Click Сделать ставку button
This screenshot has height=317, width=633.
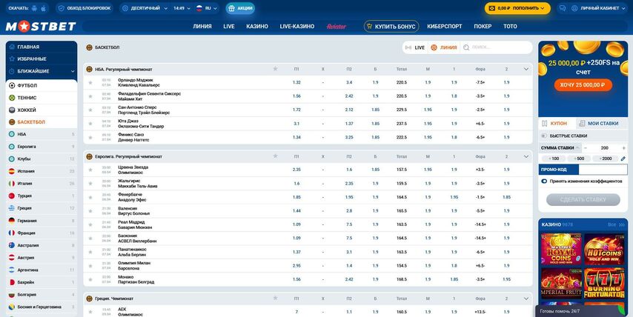point(583,200)
